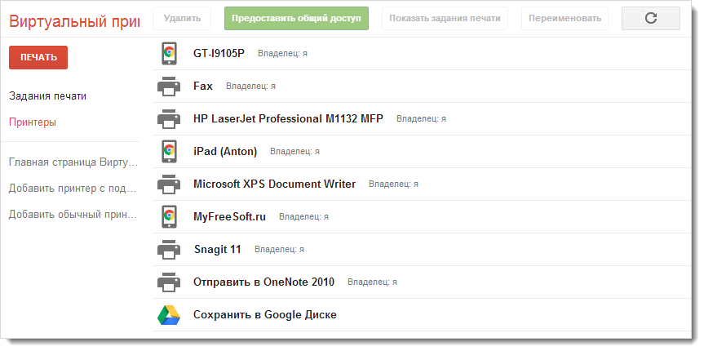Click Владелец: я label next to Fax
Image resolution: width=704 pixels, height=351 pixels.
[250, 87]
